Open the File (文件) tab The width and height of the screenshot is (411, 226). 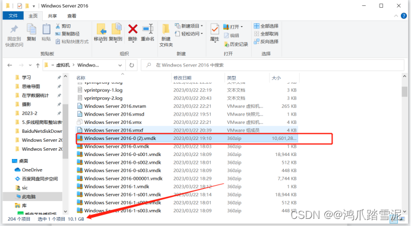(x=13, y=15)
